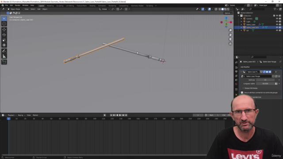Open the Playback menu in timeline
The height and width of the screenshot is (159, 283).
(x=12, y=115)
